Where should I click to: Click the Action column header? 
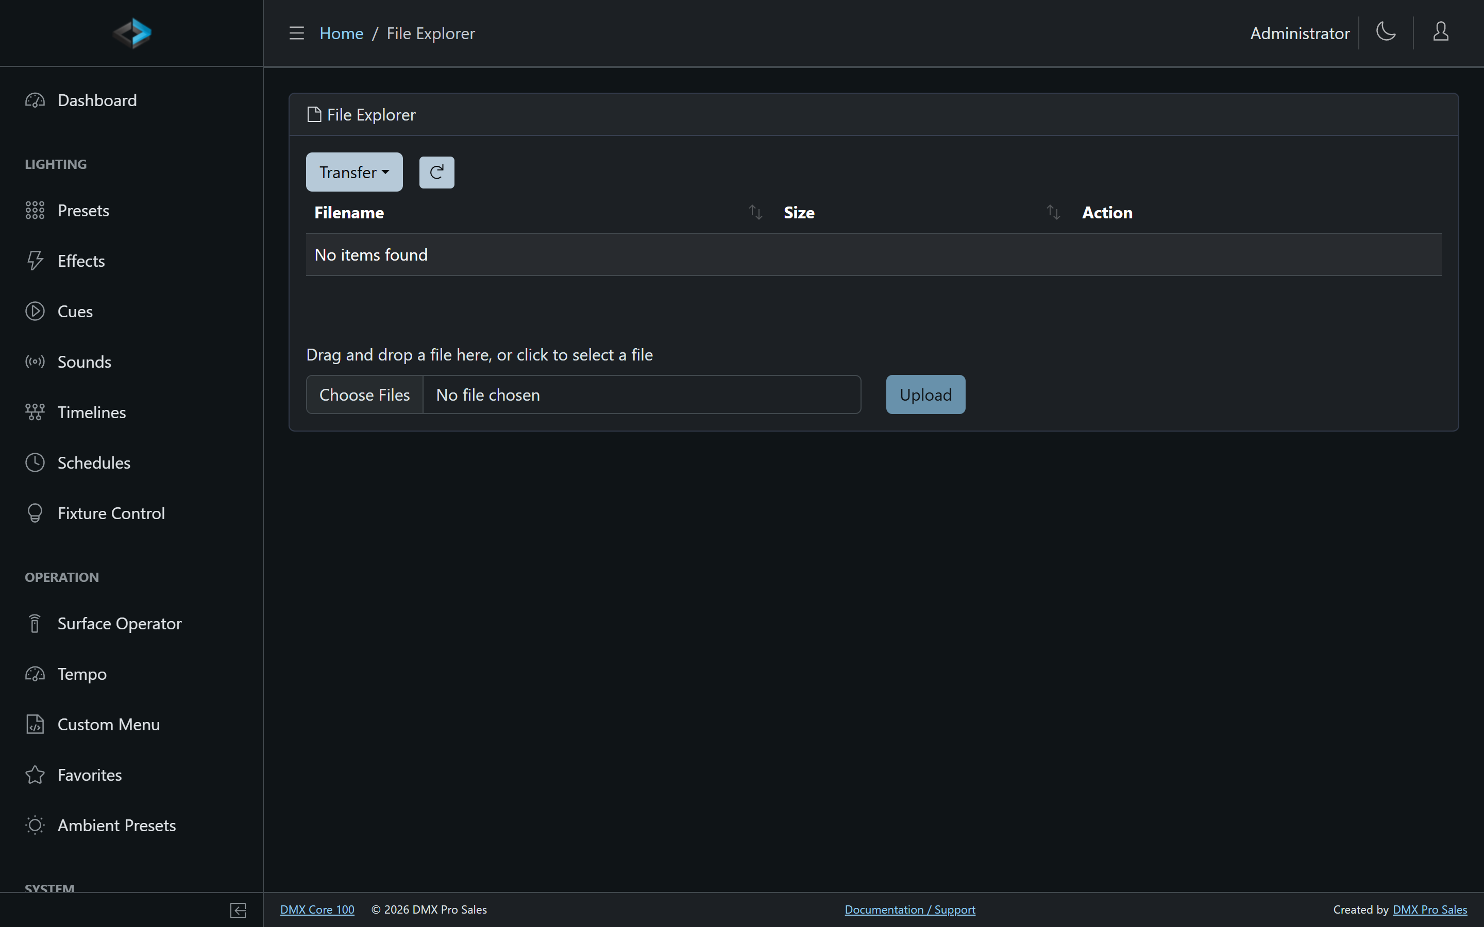coord(1107,213)
